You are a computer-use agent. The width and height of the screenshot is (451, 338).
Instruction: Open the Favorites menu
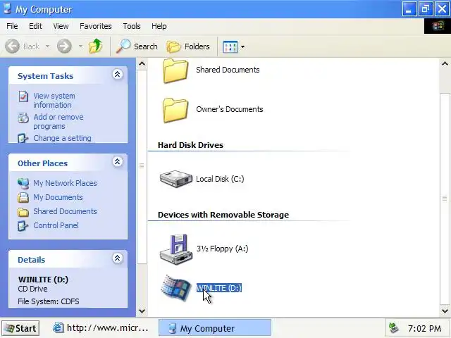(96, 26)
